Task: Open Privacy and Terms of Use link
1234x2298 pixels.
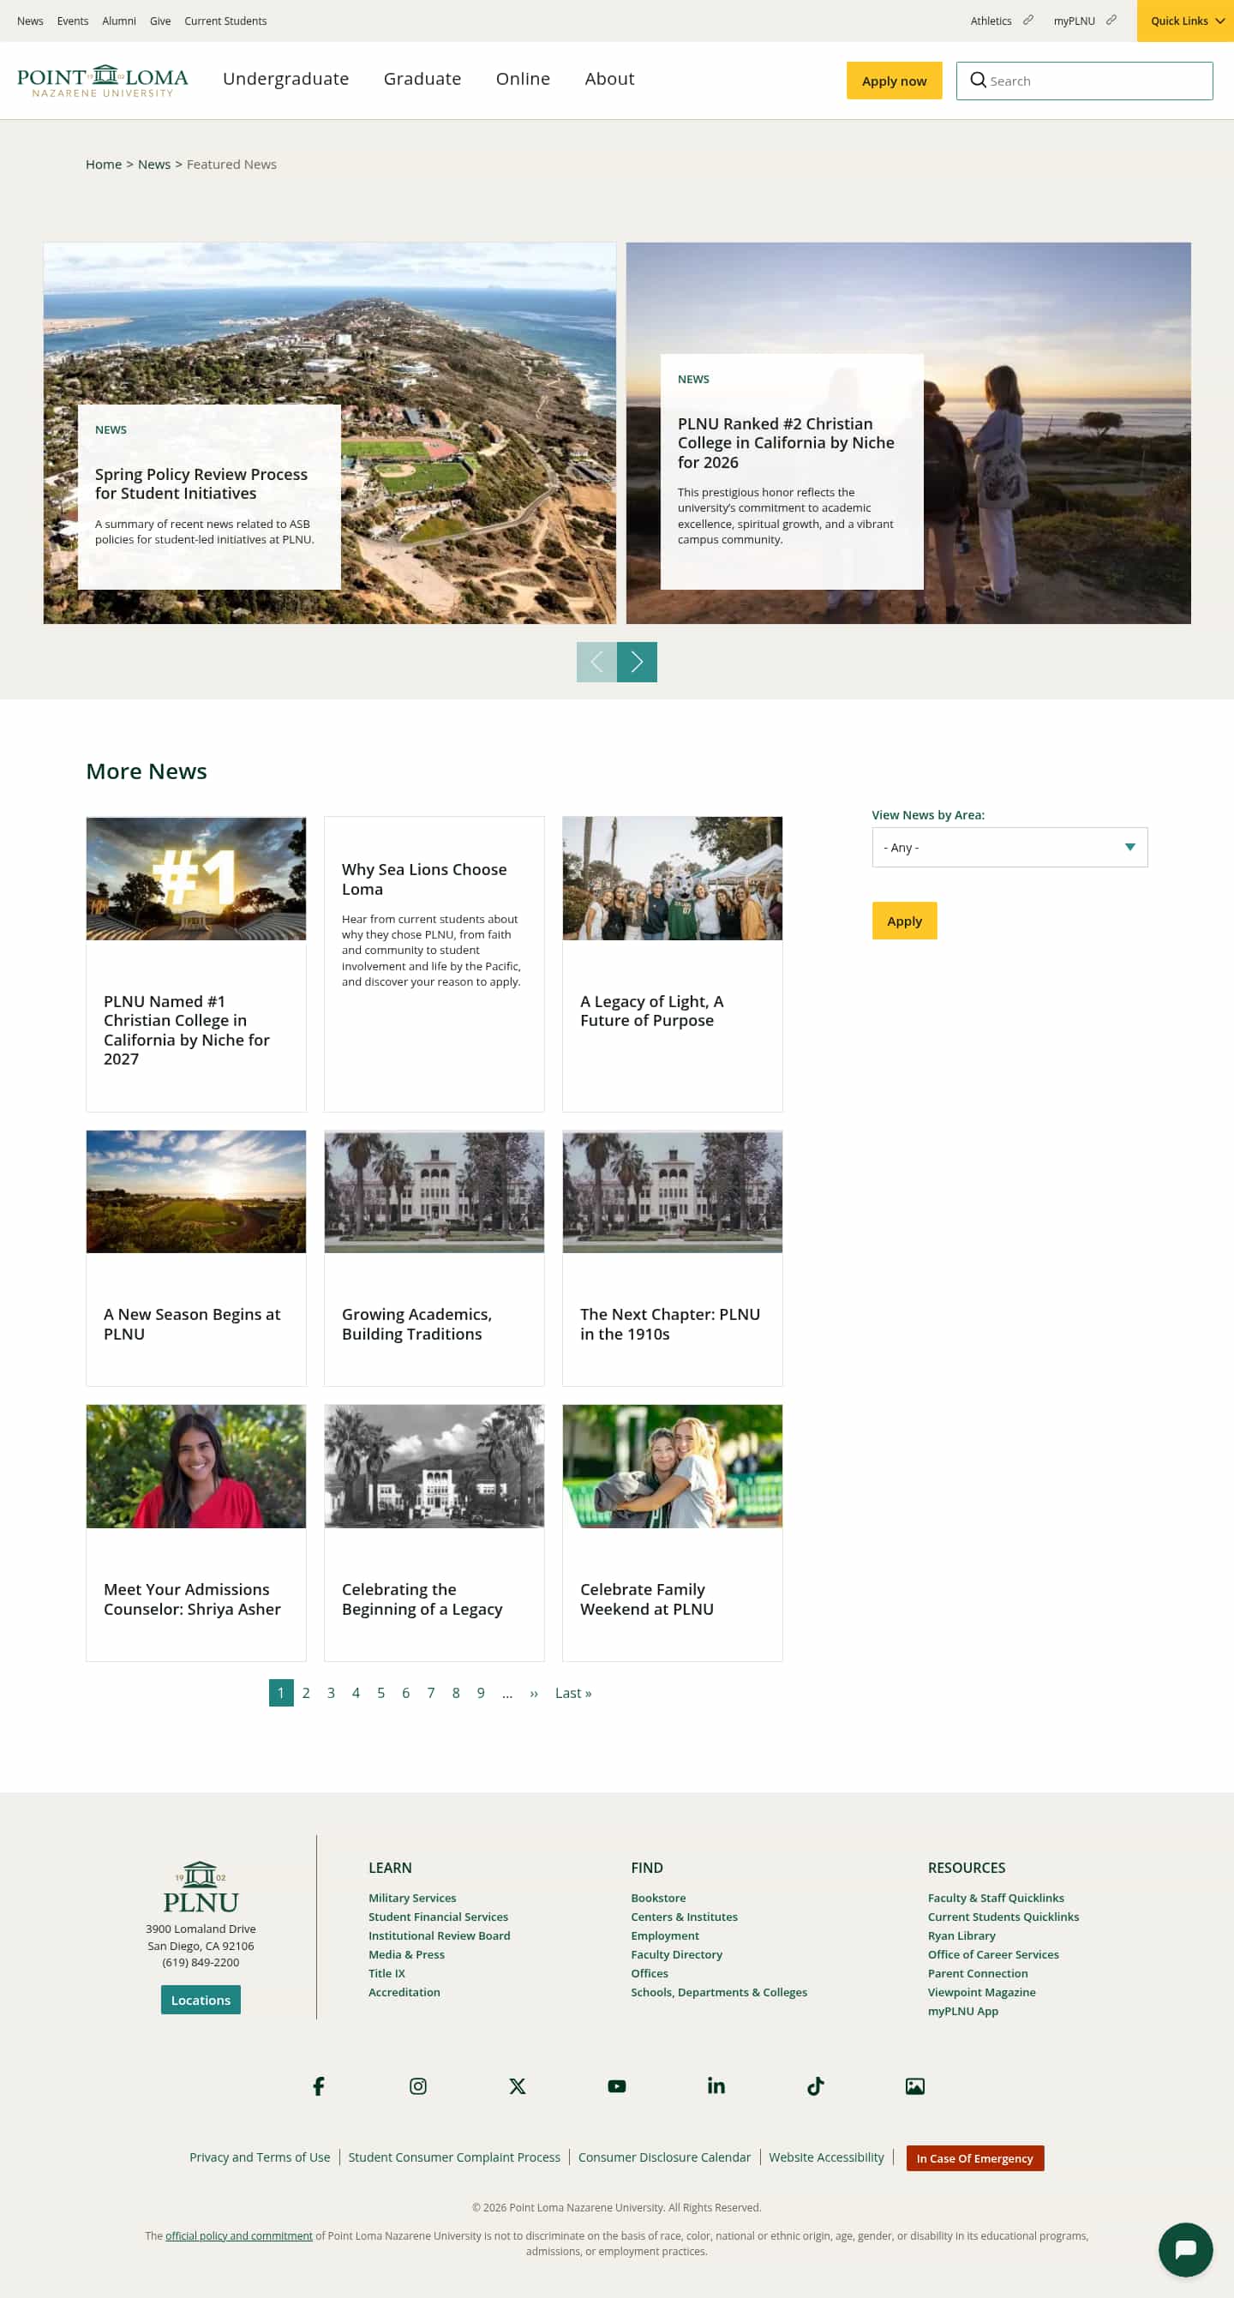Action: click(260, 2157)
